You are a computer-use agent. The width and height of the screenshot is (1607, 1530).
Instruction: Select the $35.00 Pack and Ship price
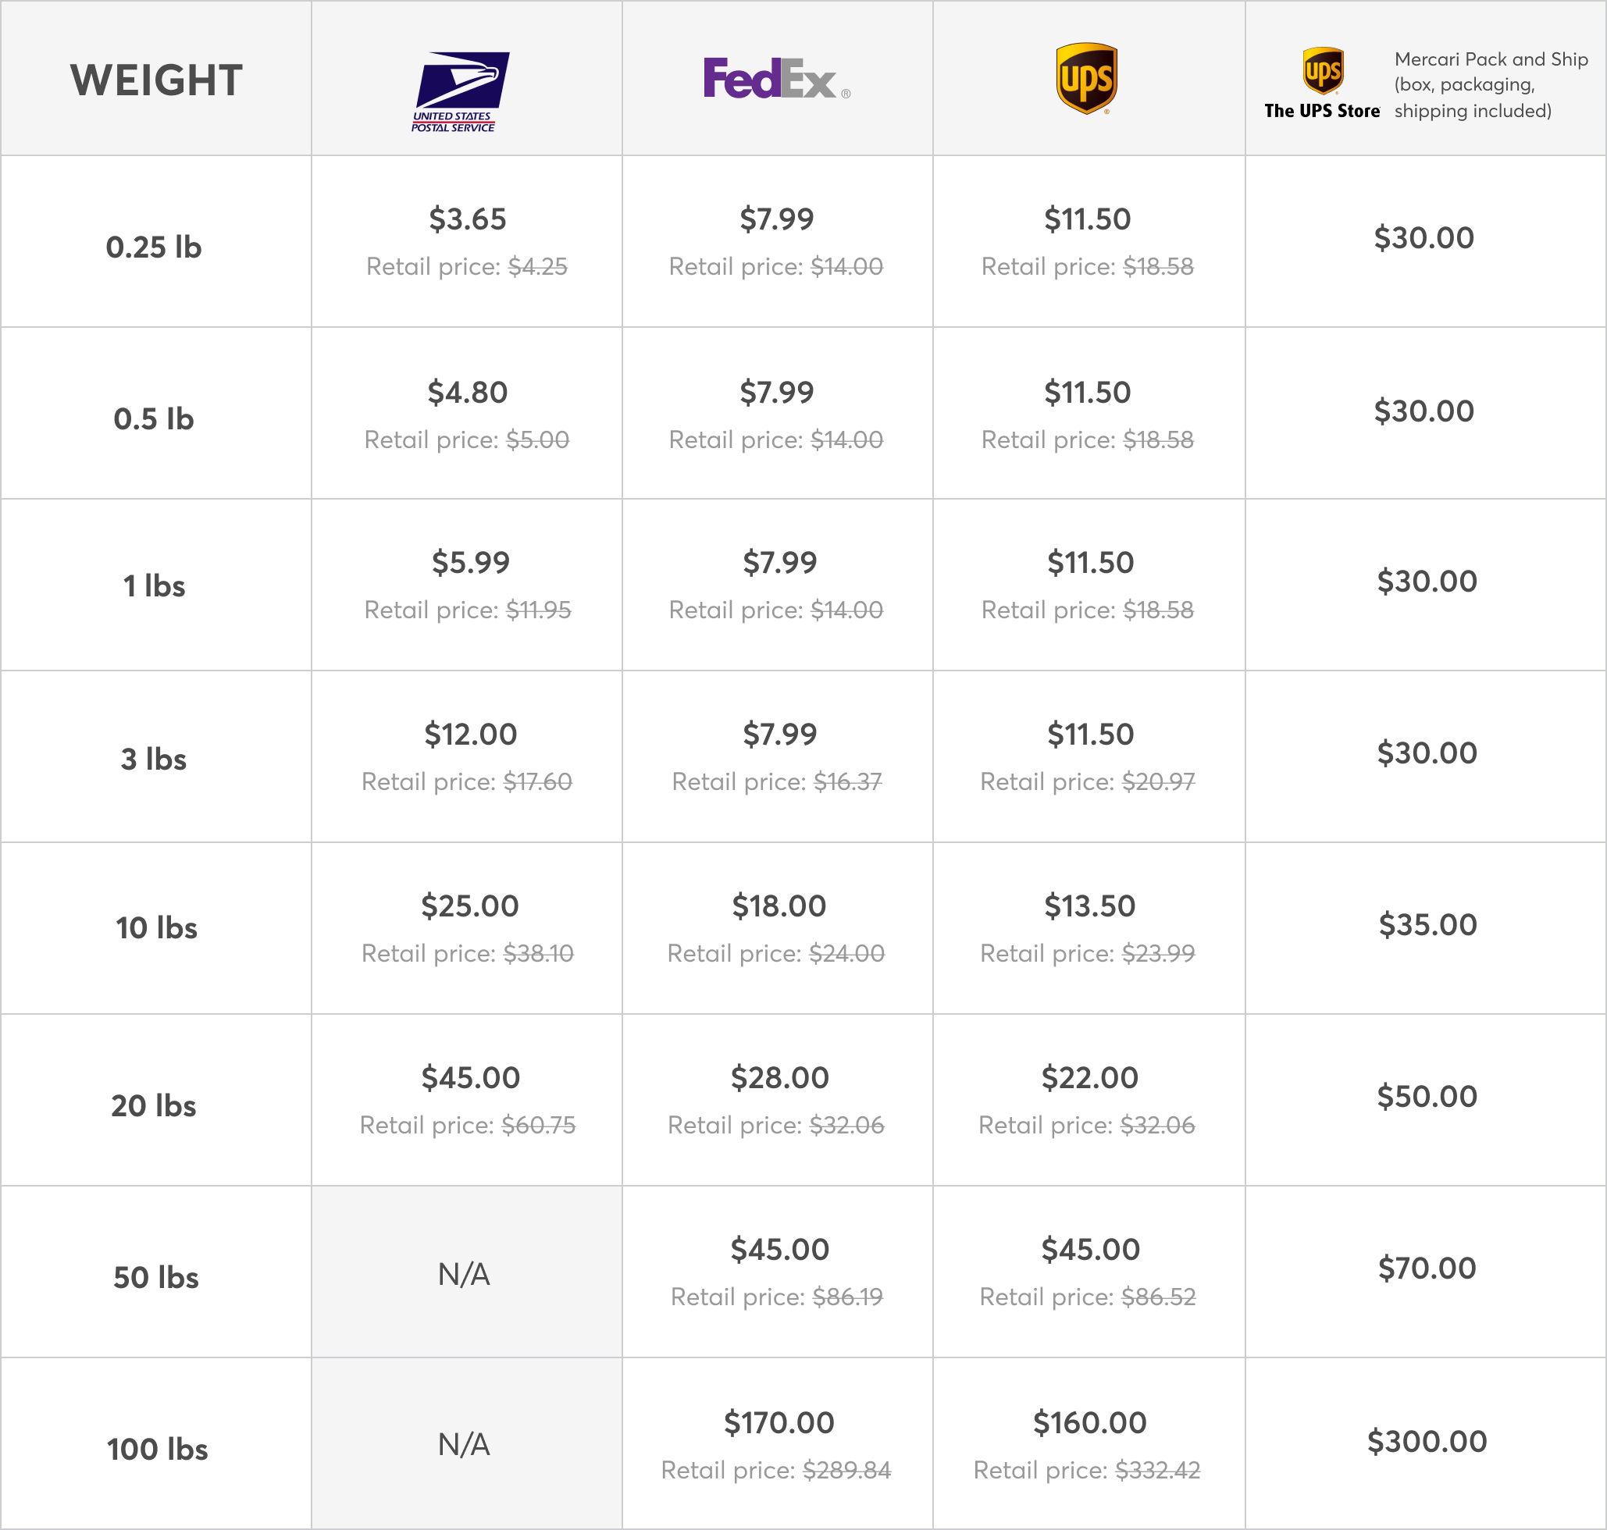pyautogui.click(x=1427, y=924)
